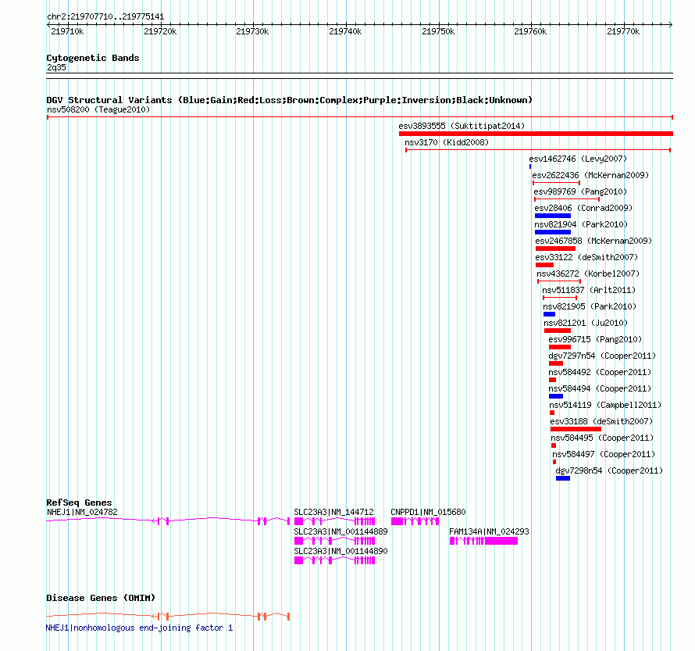Image resolution: width=695 pixels, height=651 pixels.
Task: Click the 2q35 cytogenetic band label
Action: [x=56, y=67]
